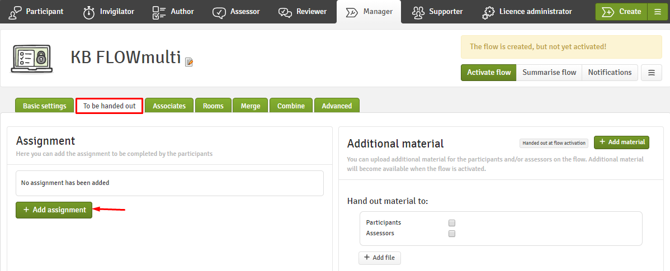The height and width of the screenshot is (271, 670).
Task: Tick the Assessors checkbox
Action: (452, 234)
